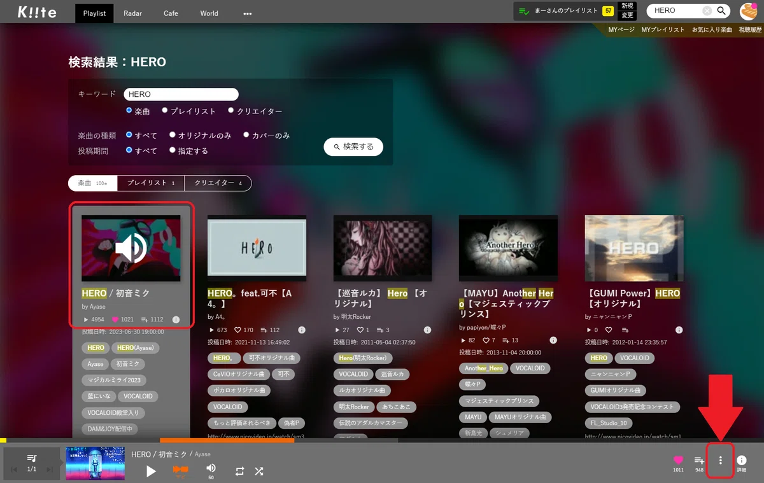Add the HERO / 初音ミク card to a playlist with its icon
Screen dimensions: 764x483
point(145,319)
